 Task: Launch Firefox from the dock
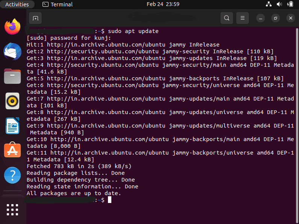(x=12, y=27)
